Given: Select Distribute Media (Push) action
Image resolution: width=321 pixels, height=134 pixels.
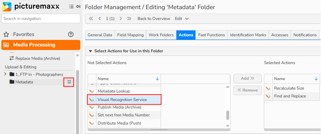Looking at the screenshot, I should point(124,123).
